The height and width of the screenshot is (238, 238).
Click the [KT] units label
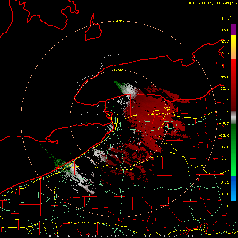(226, 18)
